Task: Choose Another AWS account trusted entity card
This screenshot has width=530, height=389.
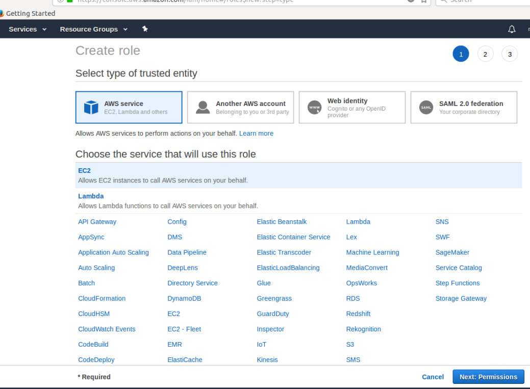Action: [240, 108]
